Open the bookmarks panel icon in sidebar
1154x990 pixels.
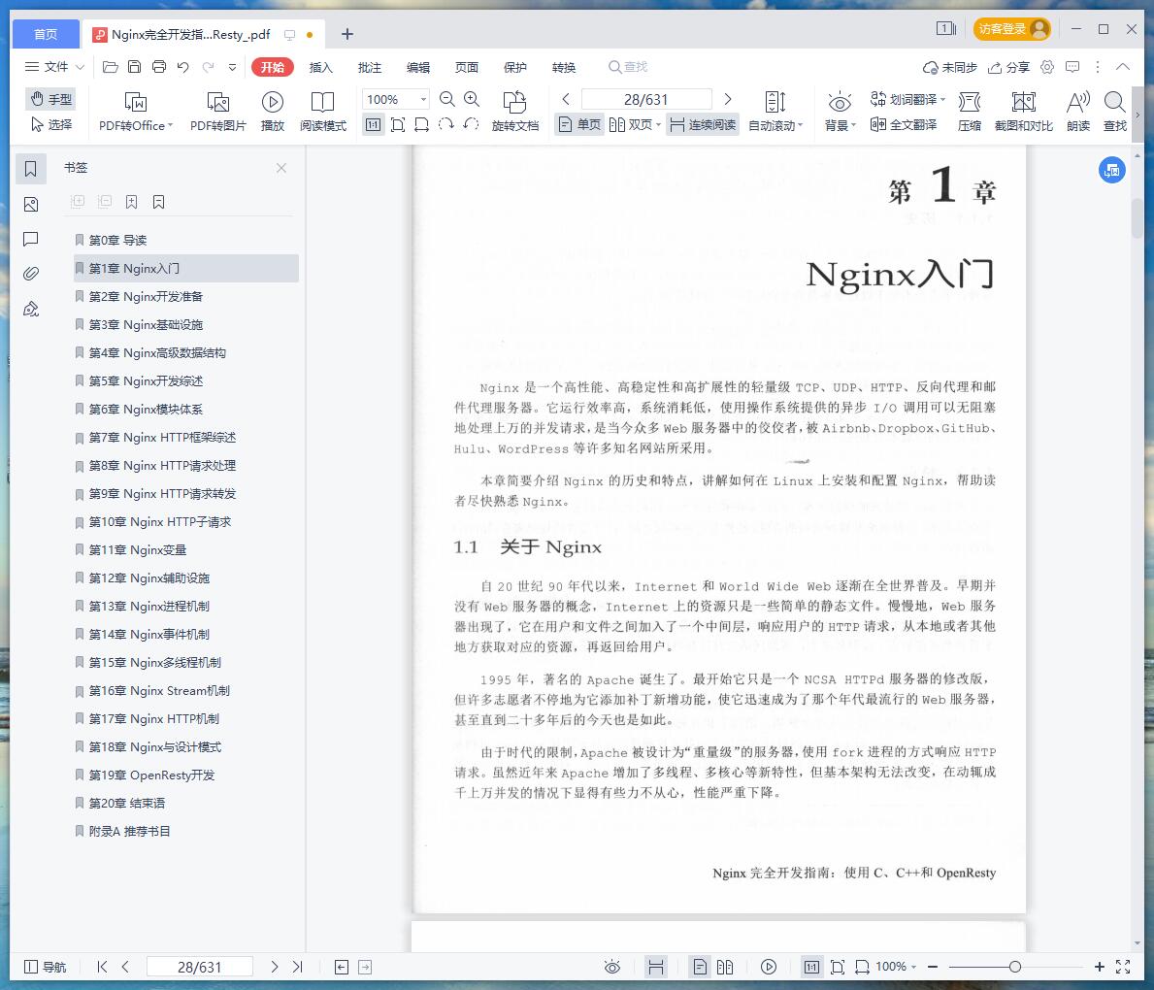point(31,169)
